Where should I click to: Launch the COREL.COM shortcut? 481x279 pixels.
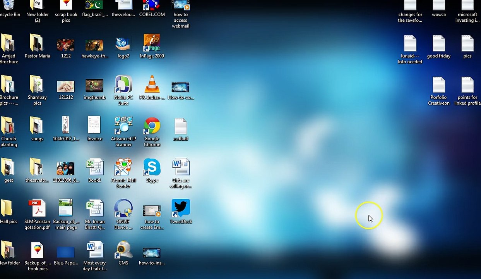(x=152, y=9)
